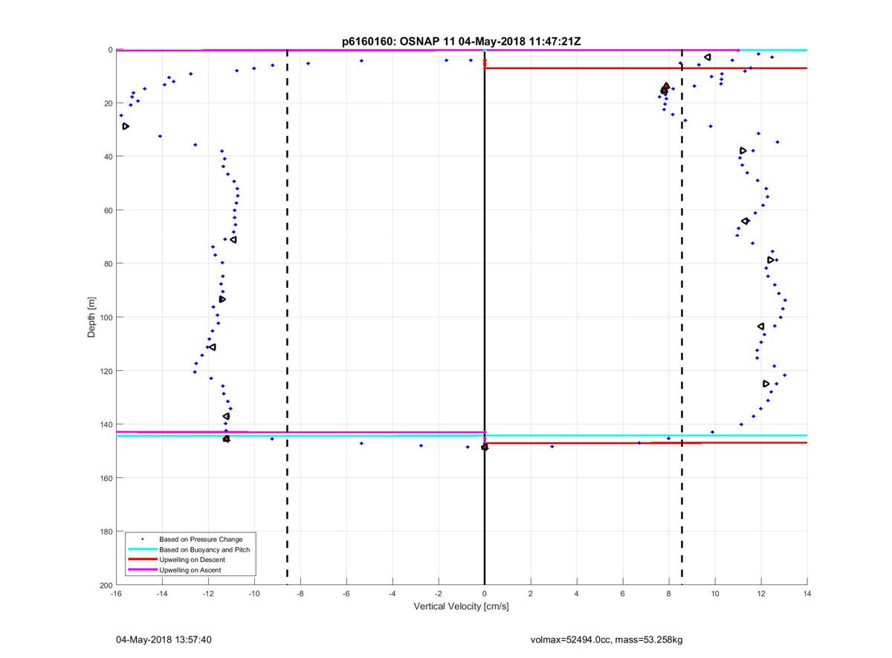Click velocity axis tick label '4'

(577, 593)
